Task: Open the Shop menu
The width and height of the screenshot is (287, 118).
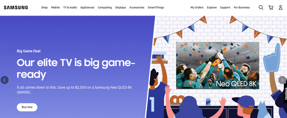Action: (x=44, y=8)
